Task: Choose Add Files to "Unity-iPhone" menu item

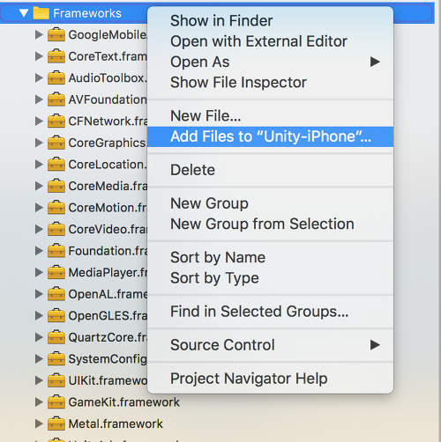Action: tap(270, 136)
